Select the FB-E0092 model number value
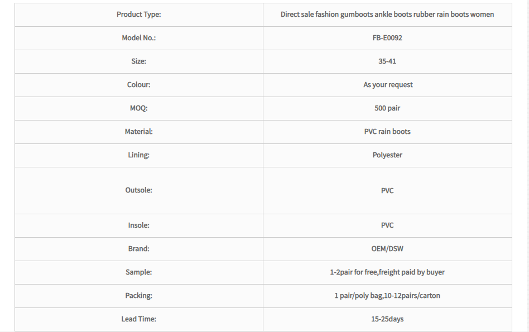This screenshot has height=332, width=529. [x=387, y=38]
